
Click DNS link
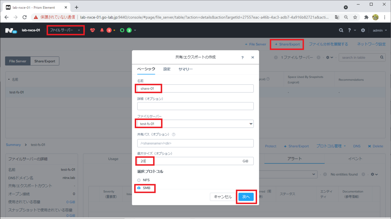click(357, 146)
